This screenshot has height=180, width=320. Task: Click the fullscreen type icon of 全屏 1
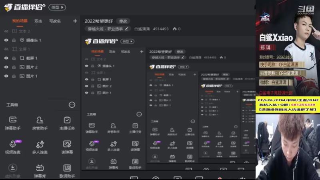(x=14, y=49)
